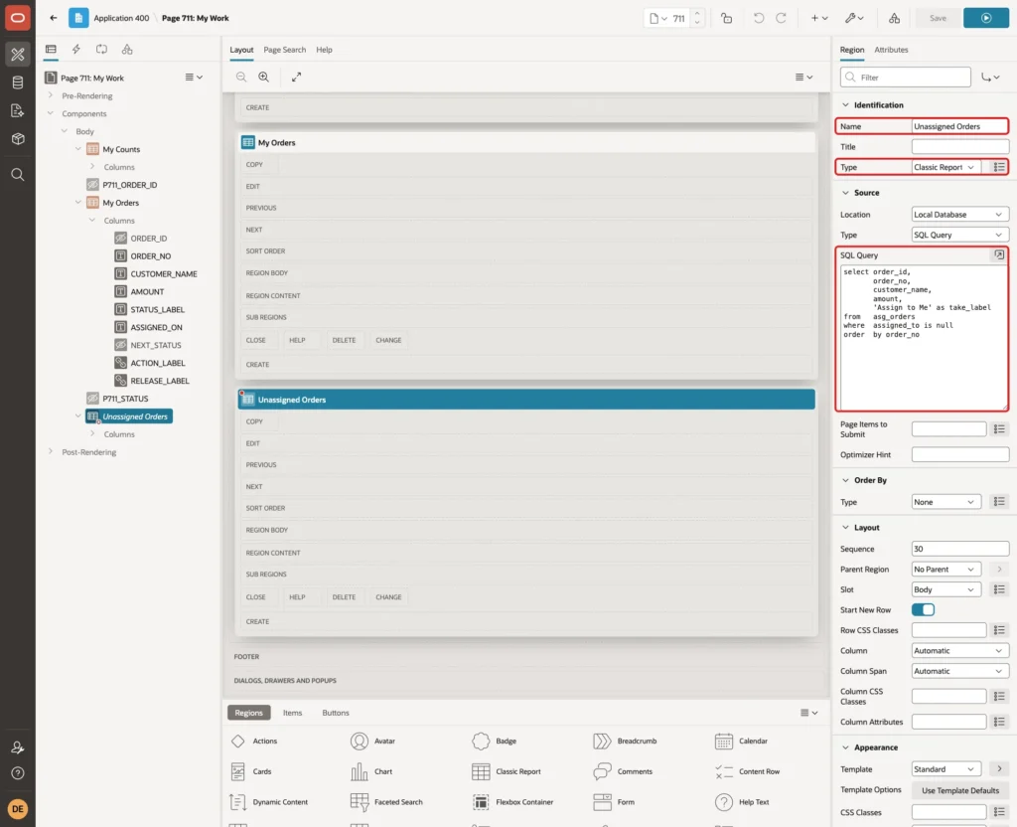Open the Source Type SQL Query dropdown
This screenshot has height=827, width=1017.
point(960,235)
